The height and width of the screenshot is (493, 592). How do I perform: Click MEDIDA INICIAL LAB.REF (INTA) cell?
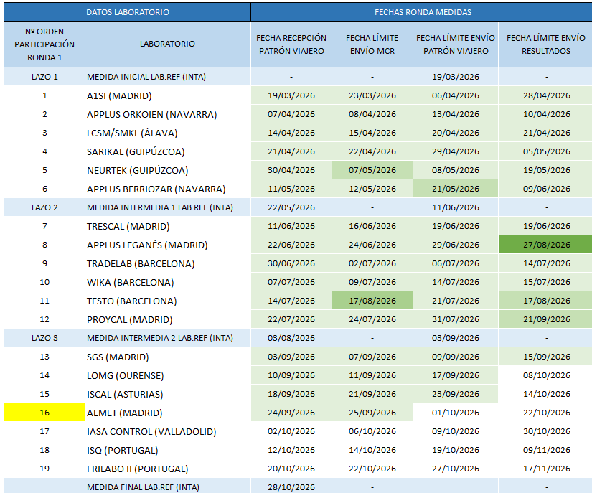168,77
